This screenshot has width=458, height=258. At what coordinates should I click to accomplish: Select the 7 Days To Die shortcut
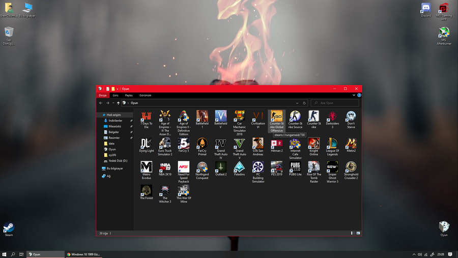click(147, 119)
